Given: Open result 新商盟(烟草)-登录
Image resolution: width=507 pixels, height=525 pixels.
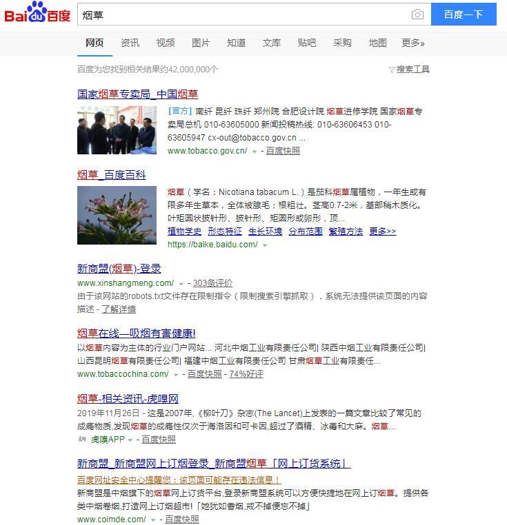Looking at the screenshot, I should 119,269.
